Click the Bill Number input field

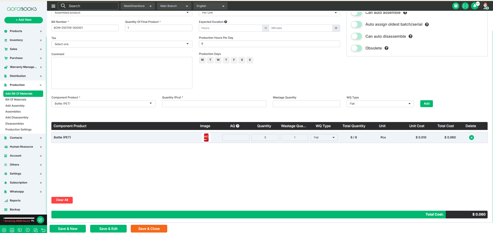(85, 28)
